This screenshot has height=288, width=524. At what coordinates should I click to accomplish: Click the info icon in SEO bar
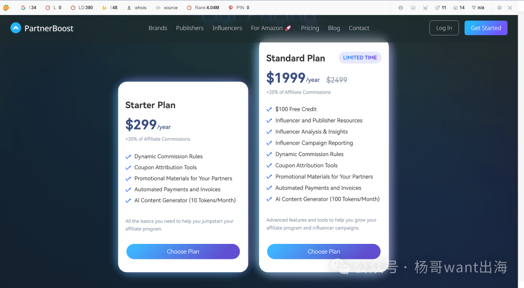pos(401,8)
